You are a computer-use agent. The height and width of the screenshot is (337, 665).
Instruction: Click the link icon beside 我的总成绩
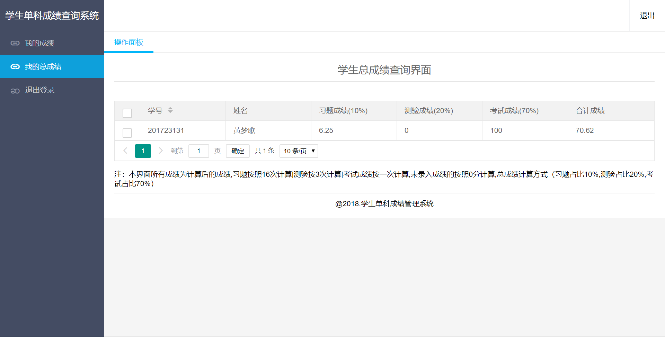[x=15, y=67]
